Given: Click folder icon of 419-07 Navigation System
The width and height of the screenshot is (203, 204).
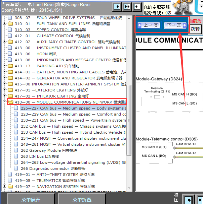Looking at the screenshot, I should point(10,187).
